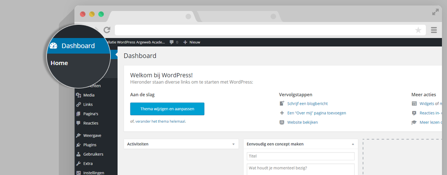This screenshot has height=175, width=447.
Task: Click the Plugins plug icon
Action: [79, 145]
